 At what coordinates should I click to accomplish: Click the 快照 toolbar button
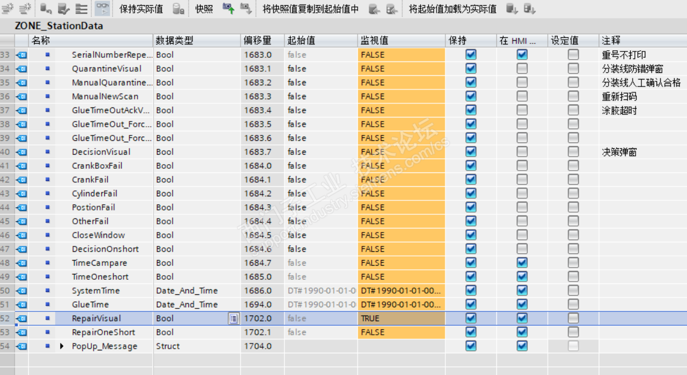coord(204,9)
